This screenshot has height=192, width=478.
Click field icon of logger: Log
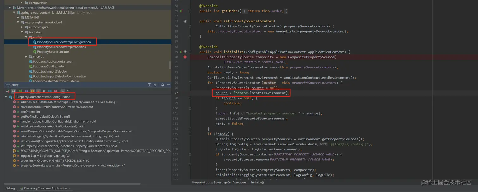(14, 156)
